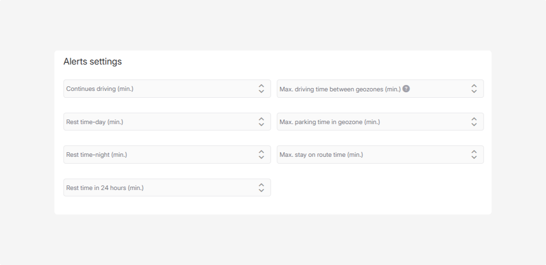Increase Max. driving time between geozones value

(x=474, y=85)
